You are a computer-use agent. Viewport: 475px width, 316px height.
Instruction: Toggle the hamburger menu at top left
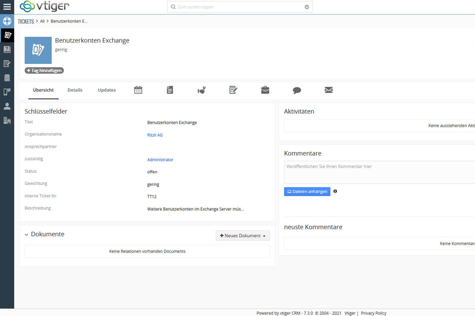pos(7,6)
